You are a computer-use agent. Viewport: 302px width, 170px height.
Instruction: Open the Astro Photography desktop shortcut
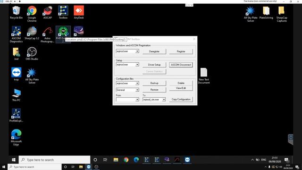pos(47,34)
